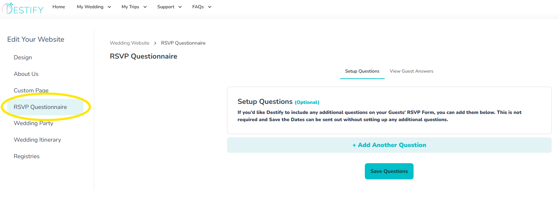Switch to the Setup Questions tab

pos(362,71)
